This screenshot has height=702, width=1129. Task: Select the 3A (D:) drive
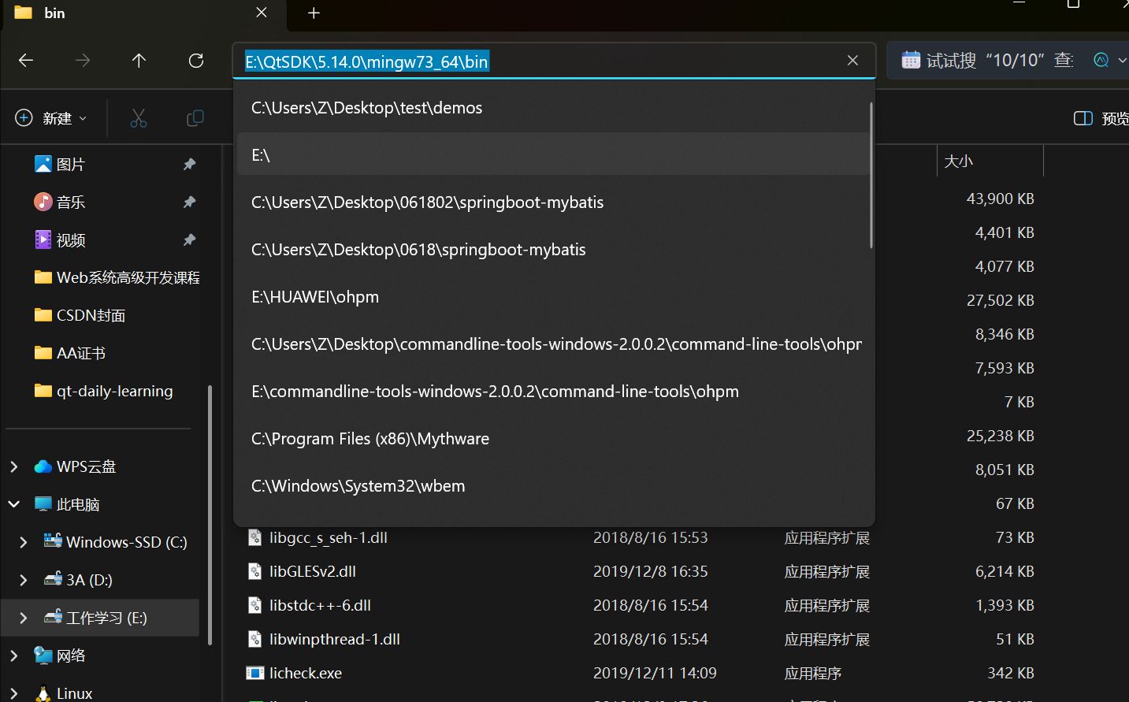[x=78, y=580]
